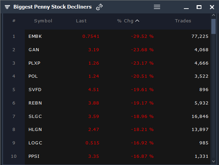Open the GAN ticker symbol
The image size is (219, 165).
click(34, 50)
